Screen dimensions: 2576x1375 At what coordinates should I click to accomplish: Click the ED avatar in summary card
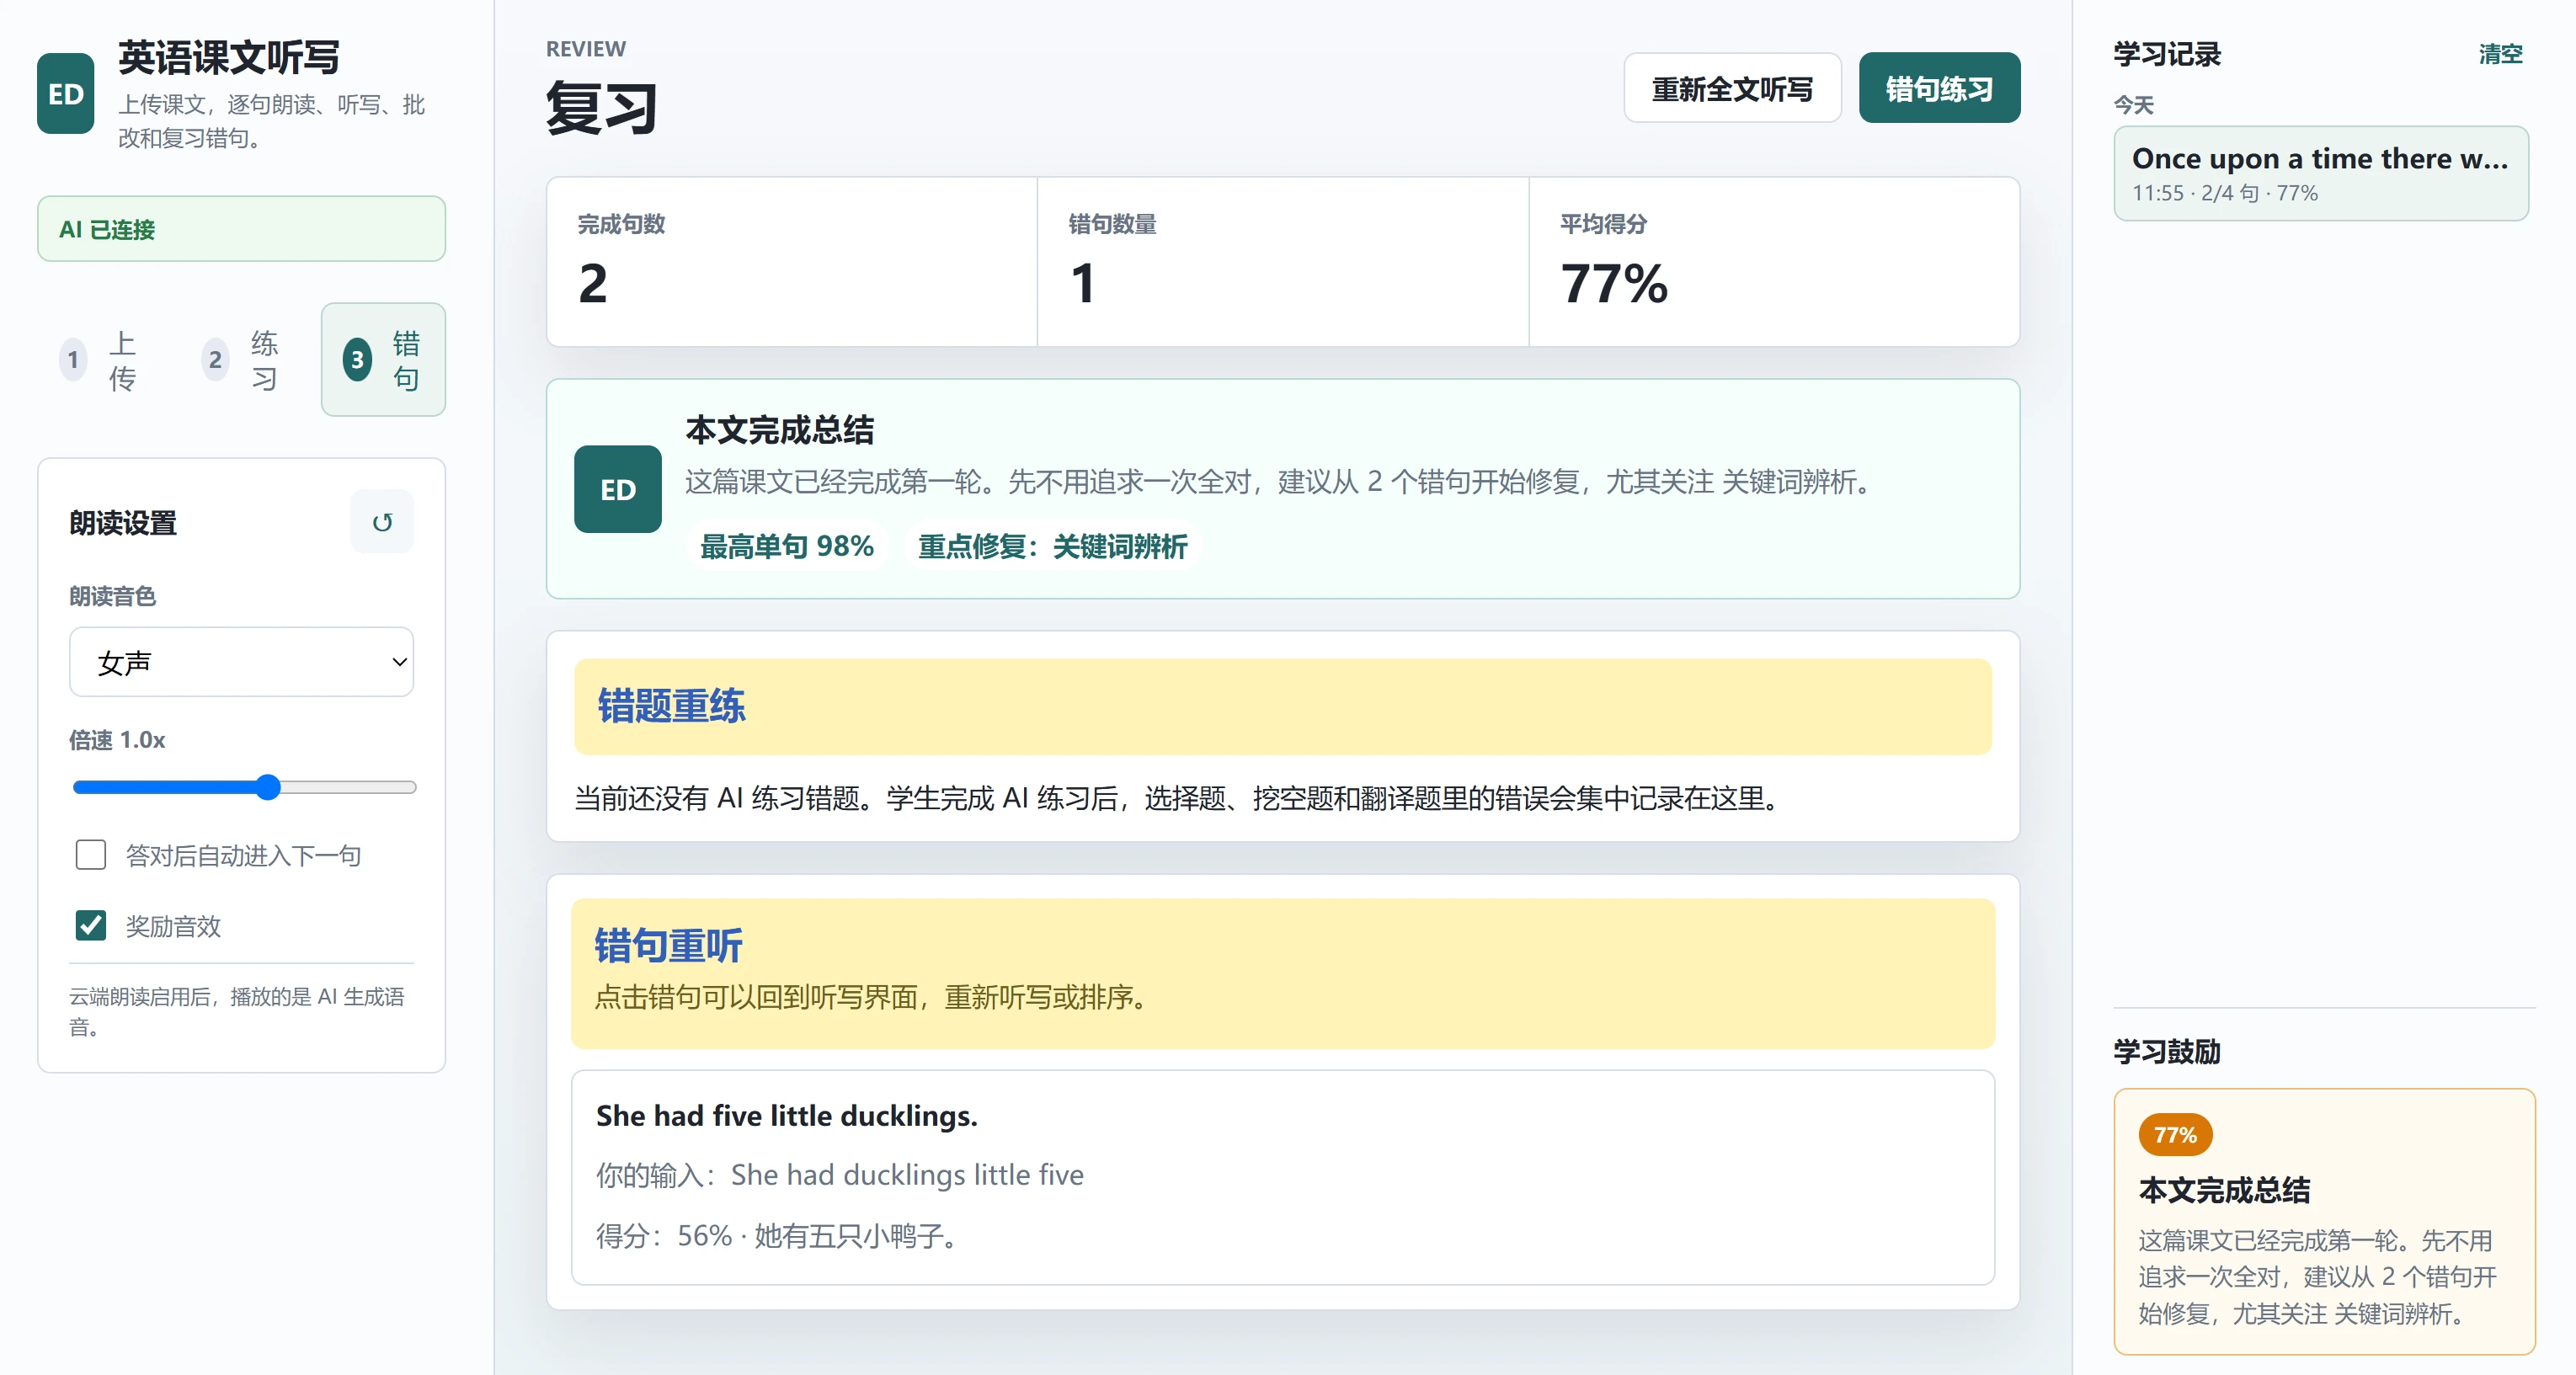pos(617,489)
